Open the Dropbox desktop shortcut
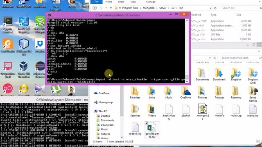This screenshot has height=147, width=262. pos(40,45)
